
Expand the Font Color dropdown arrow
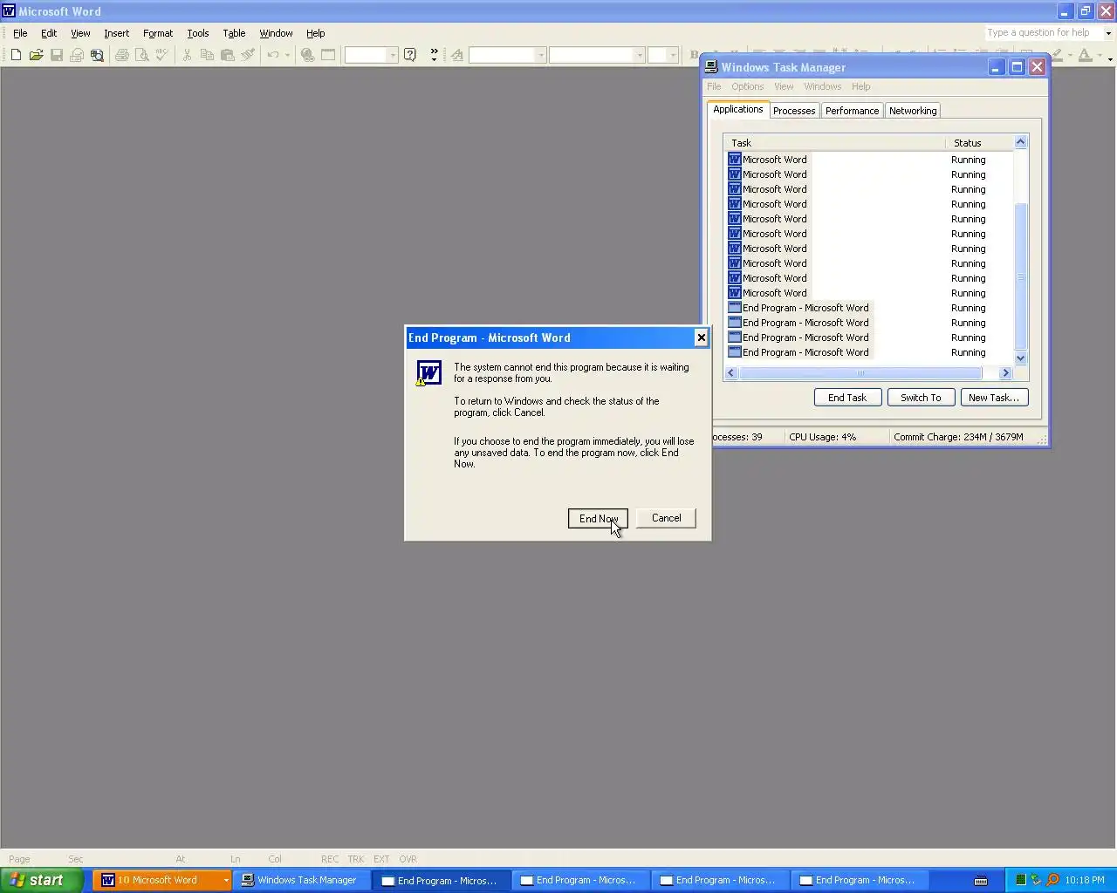click(1098, 55)
